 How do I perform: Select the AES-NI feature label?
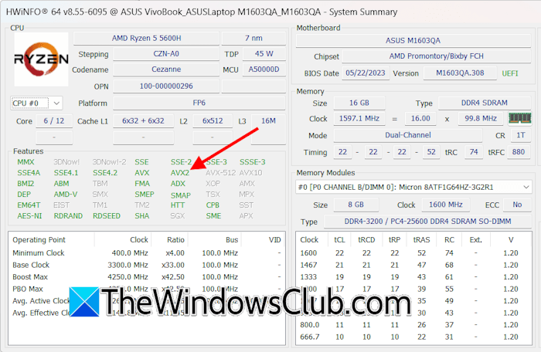pyautogui.click(x=29, y=216)
